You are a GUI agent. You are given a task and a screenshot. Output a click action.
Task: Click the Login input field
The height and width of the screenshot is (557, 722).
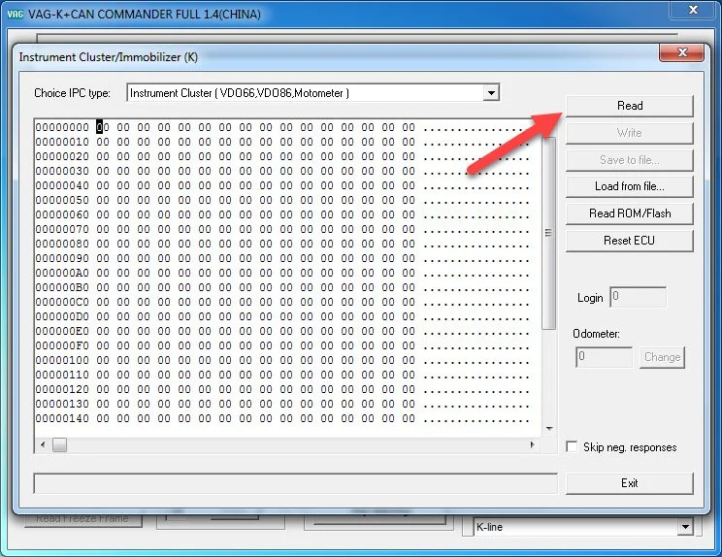point(638,297)
